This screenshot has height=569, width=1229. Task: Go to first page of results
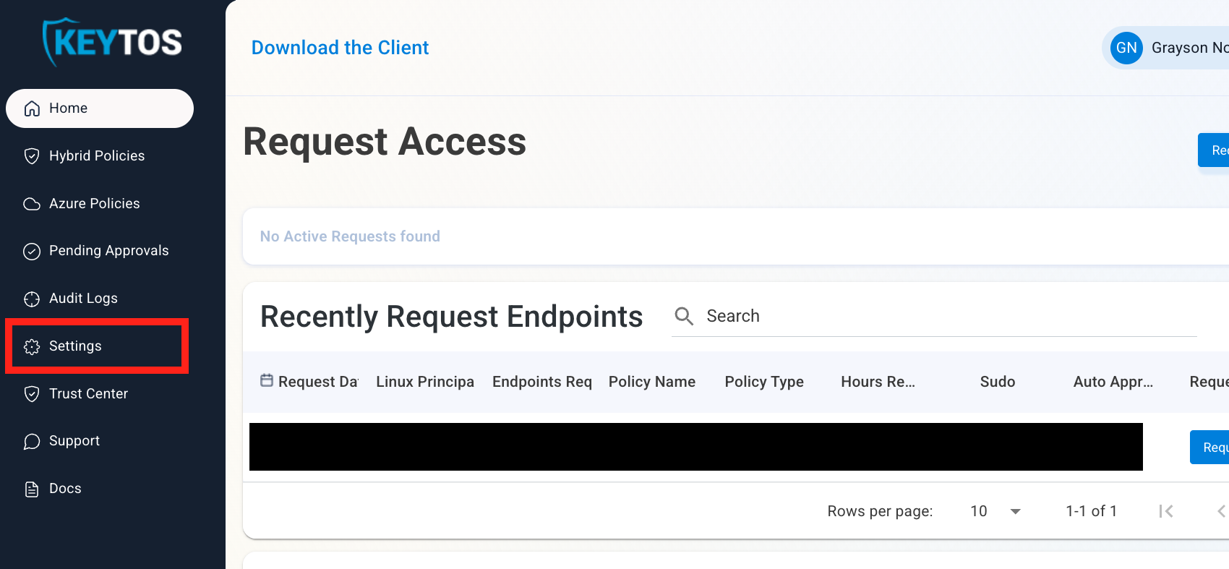click(x=1165, y=511)
